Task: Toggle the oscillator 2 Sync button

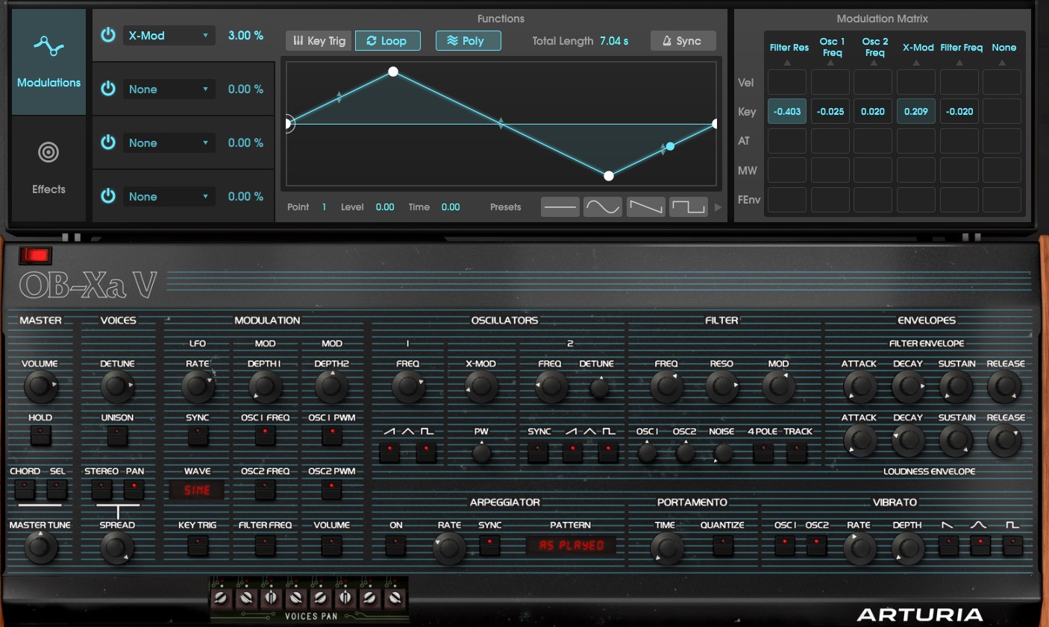Action: pos(538,452)
